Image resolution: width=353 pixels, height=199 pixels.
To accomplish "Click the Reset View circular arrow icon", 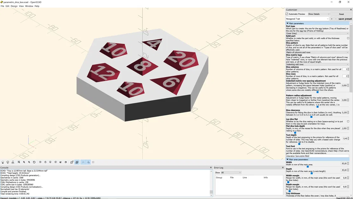I will pyautogui.click(x=34, y=162).
